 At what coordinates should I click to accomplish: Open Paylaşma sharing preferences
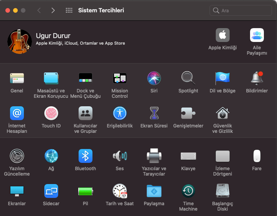tap(154, 191)
